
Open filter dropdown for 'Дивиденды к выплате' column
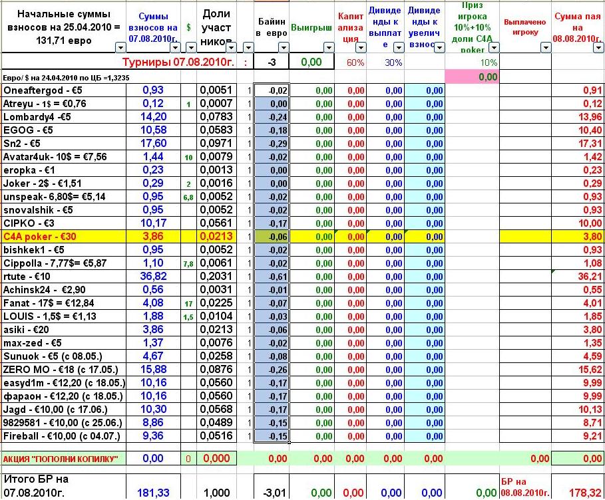pos(399,47)
